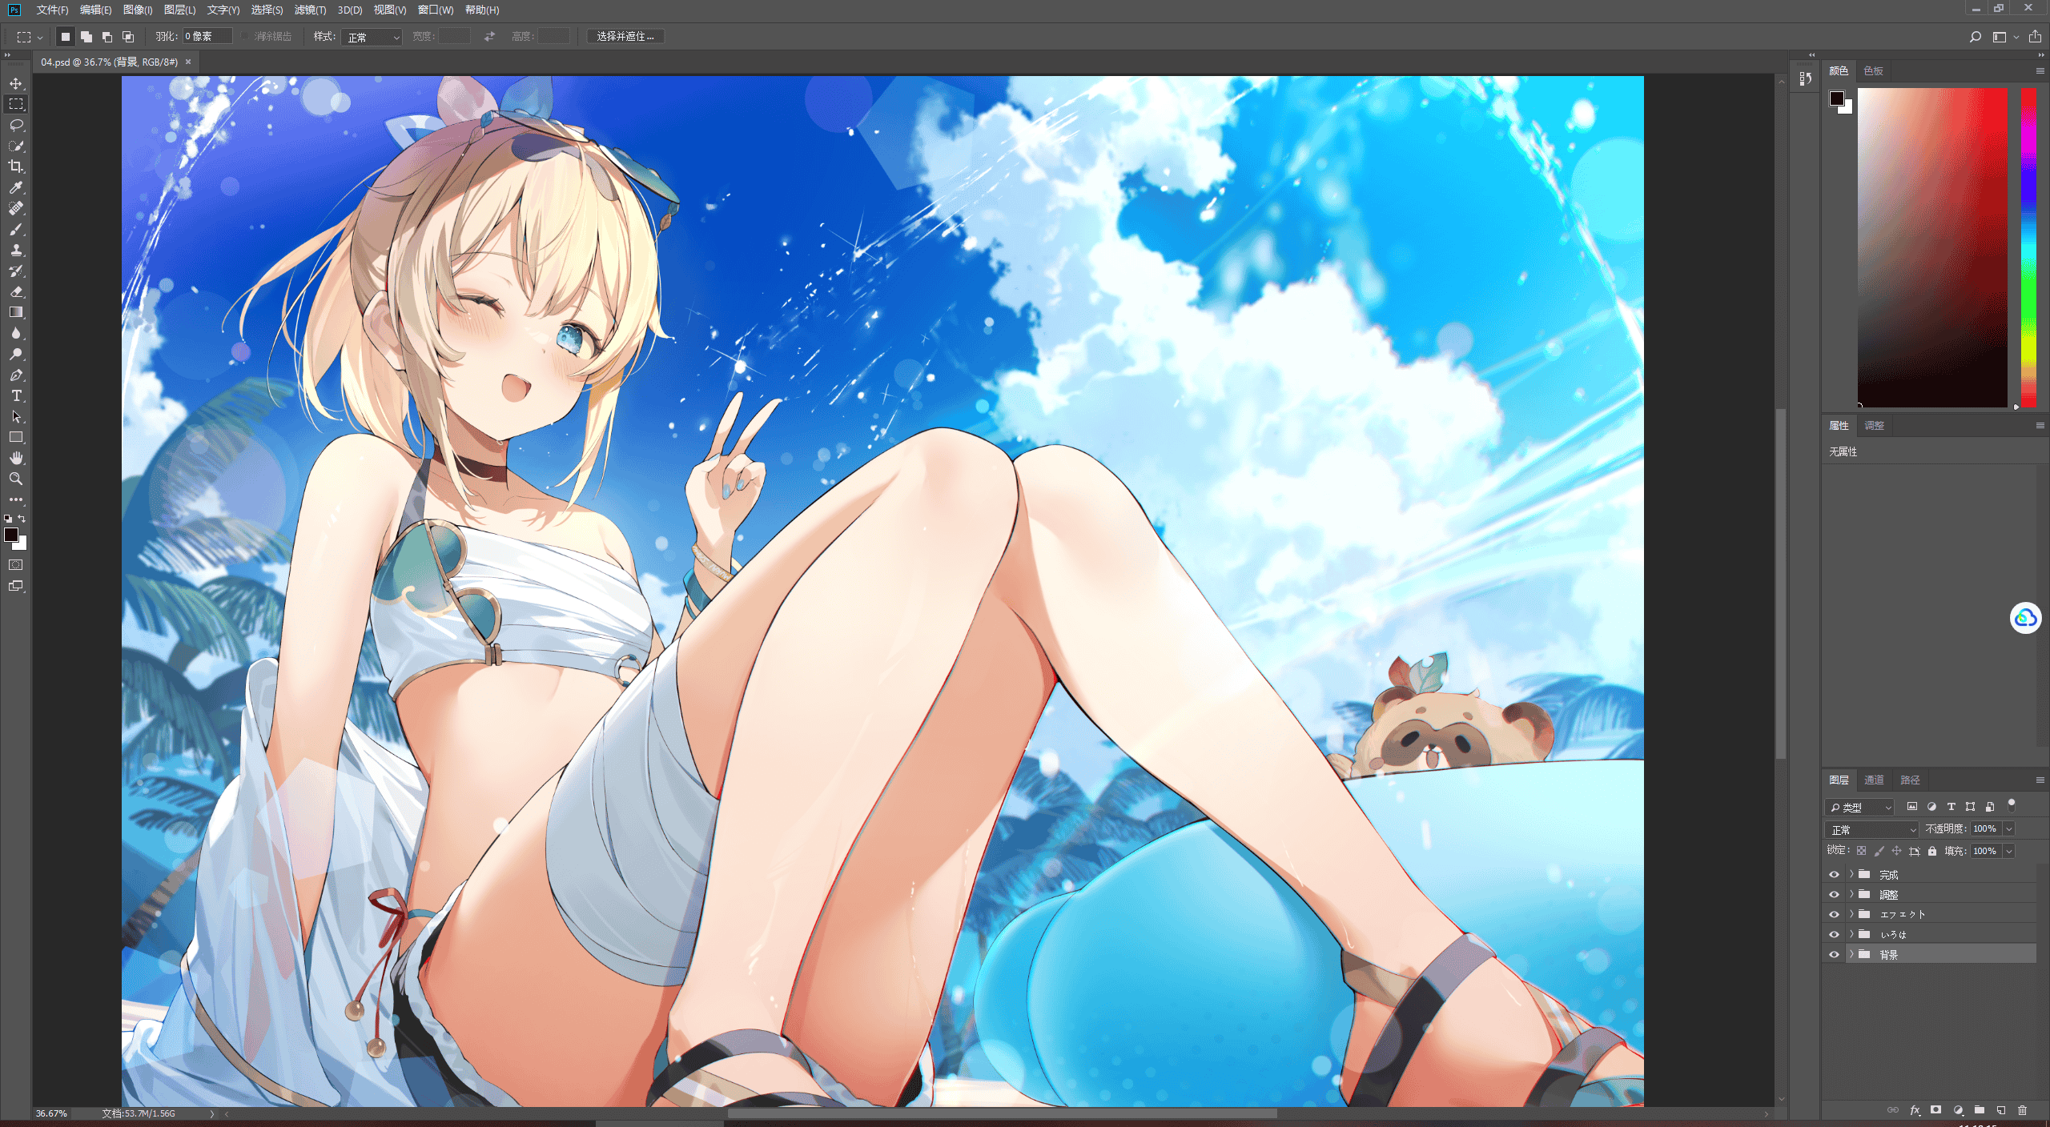Open the 滤镜(T) menu
This screenshot has height=1127, width=2050.
click(x=310, y=10)
